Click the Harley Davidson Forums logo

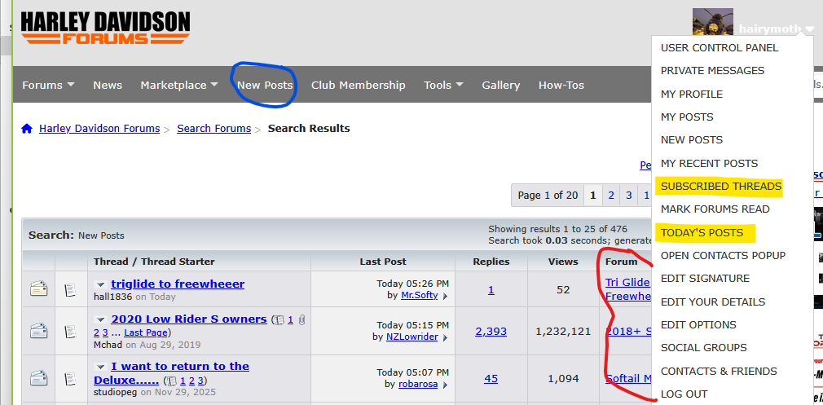tap(105, 29)
